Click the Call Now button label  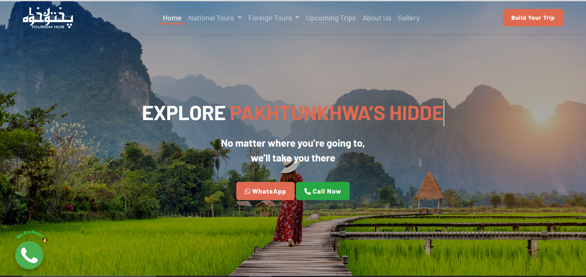pyautogui.click(x=327, y=191)
